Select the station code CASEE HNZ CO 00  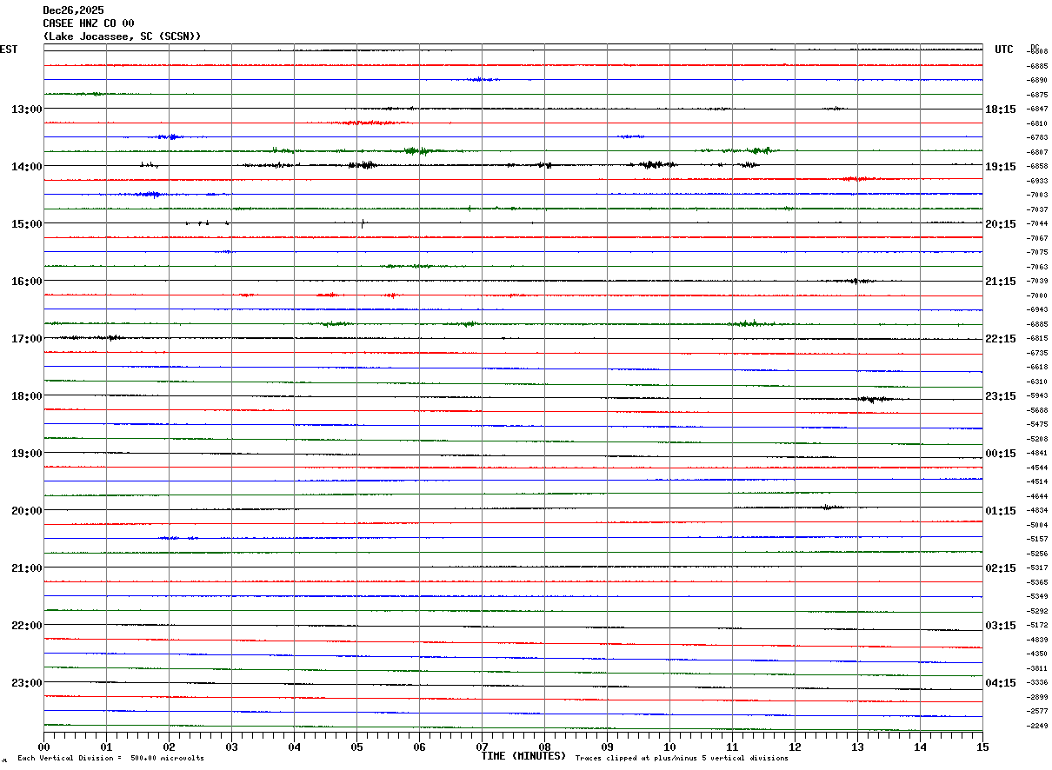[89, 23]
